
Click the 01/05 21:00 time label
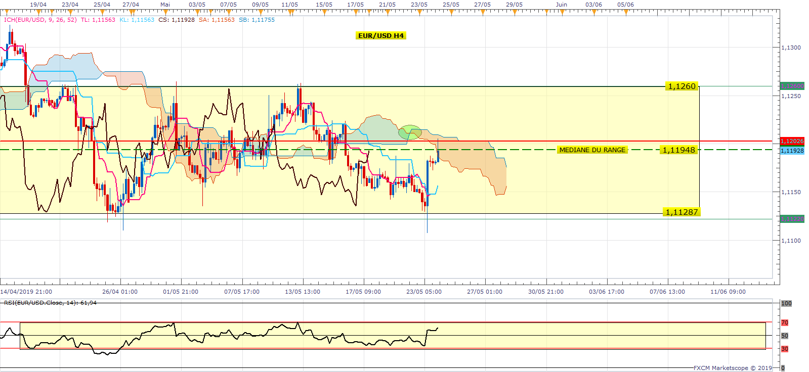pyautogui.click(x=181, y=292)
